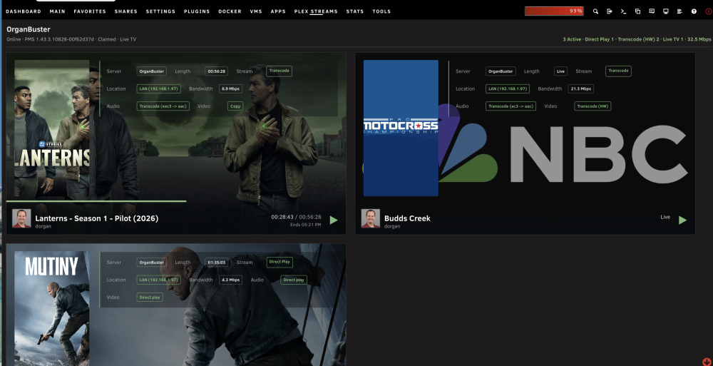
Task: Open the system log icon
Action: tap(679, 11)
